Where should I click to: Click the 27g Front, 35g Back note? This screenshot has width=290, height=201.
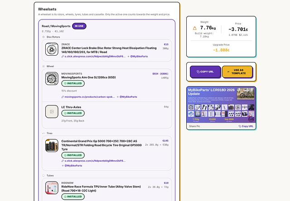pyautogui.click(x=73, y=121)
